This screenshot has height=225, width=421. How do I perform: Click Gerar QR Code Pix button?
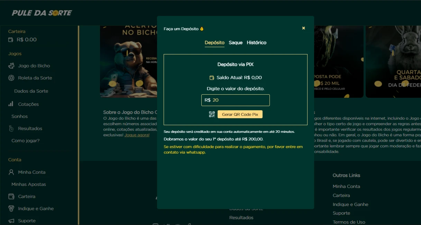click(240, 114)
